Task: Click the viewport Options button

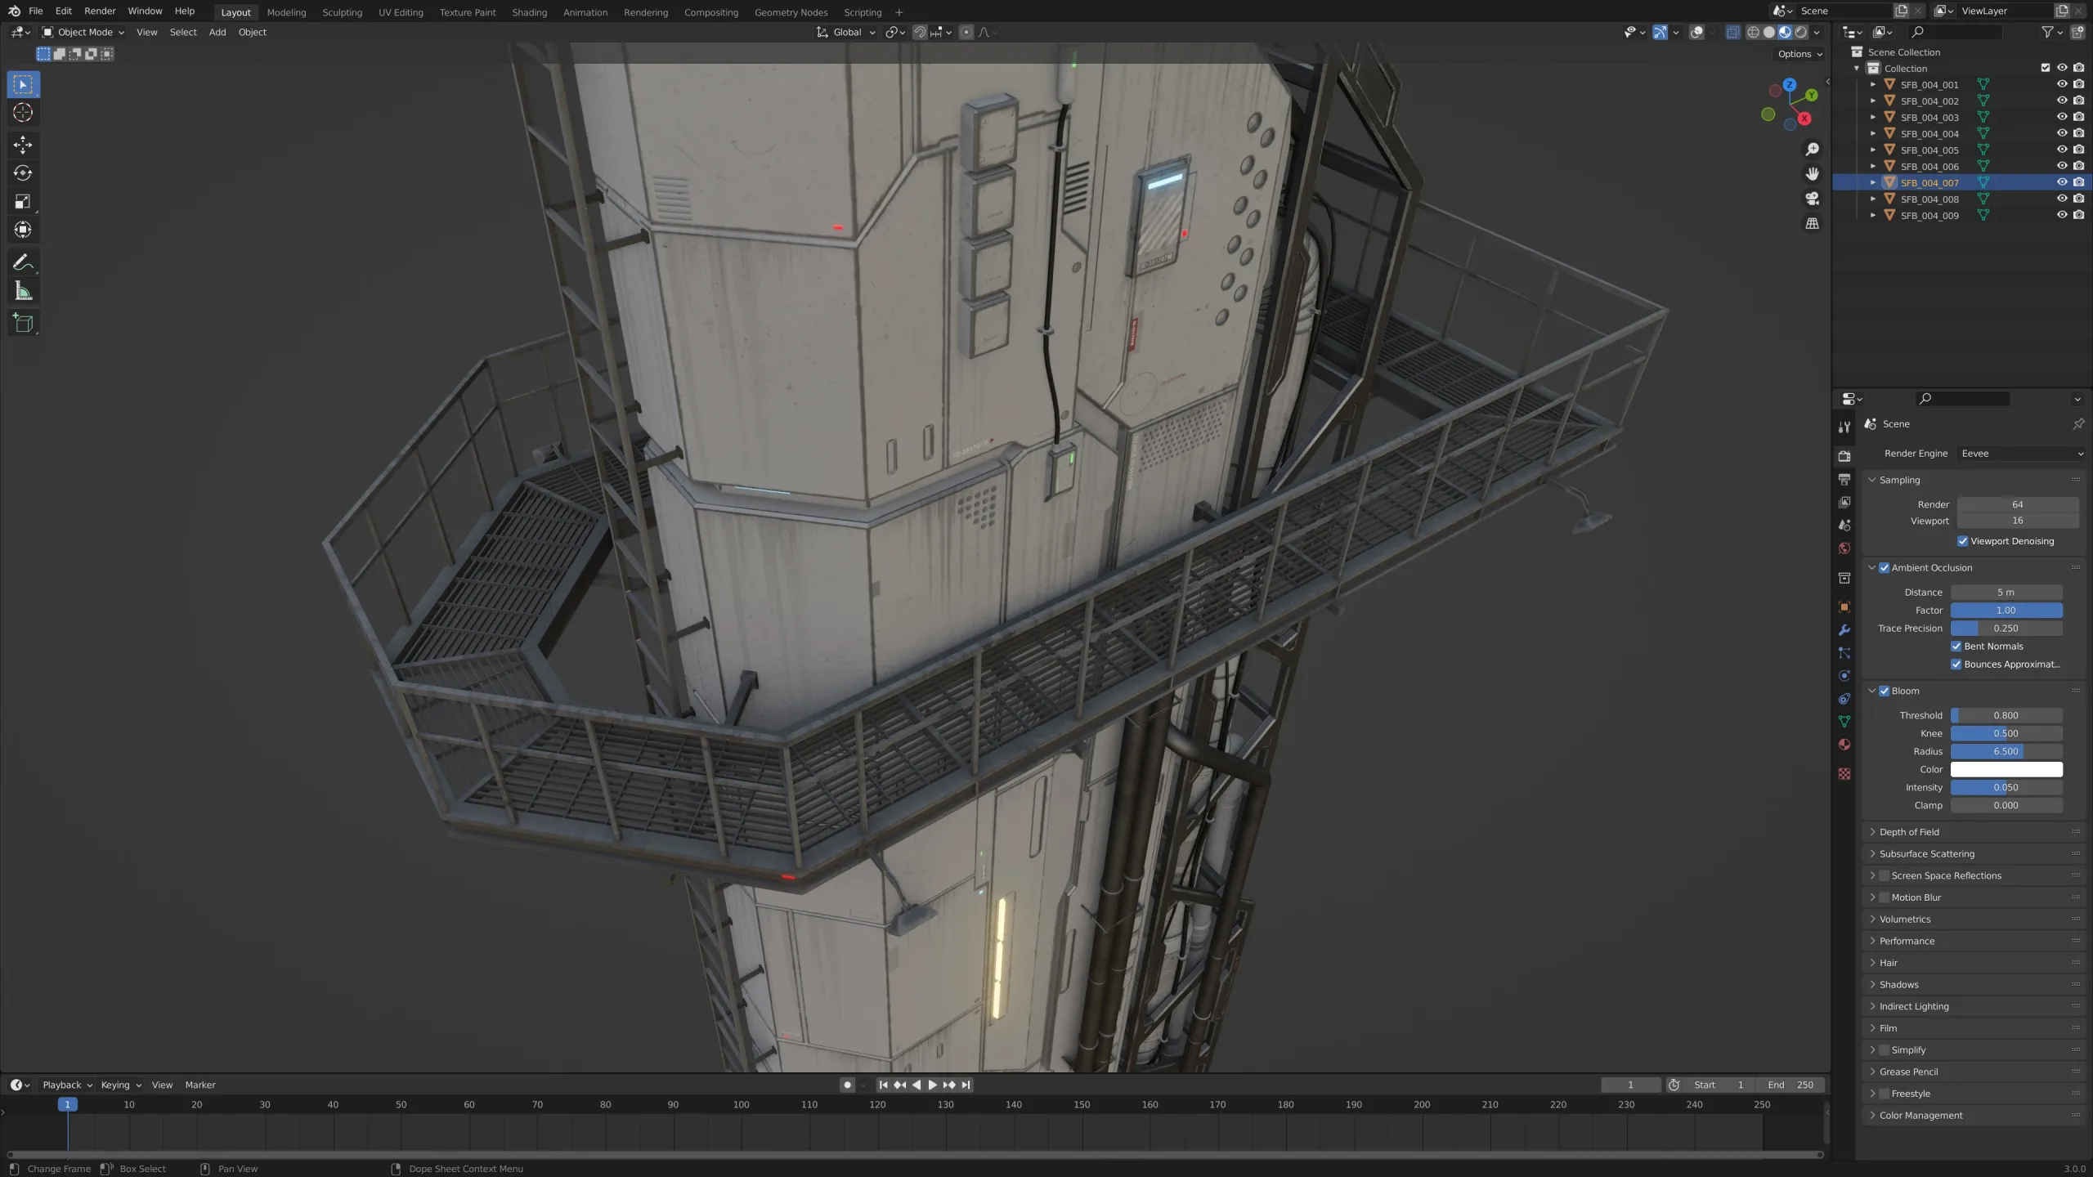Action: click(x=1799, y=54)
